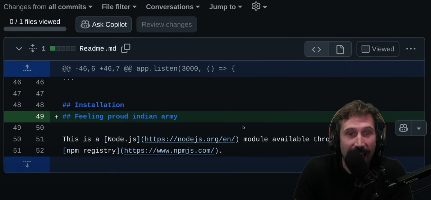Click new line number 52
The image size is (431, 200).
40,151
